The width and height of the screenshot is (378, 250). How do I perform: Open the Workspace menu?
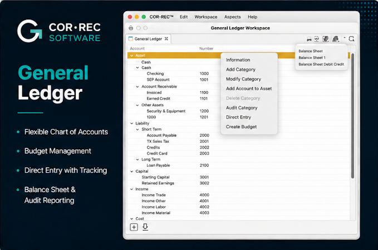[206, 17]
